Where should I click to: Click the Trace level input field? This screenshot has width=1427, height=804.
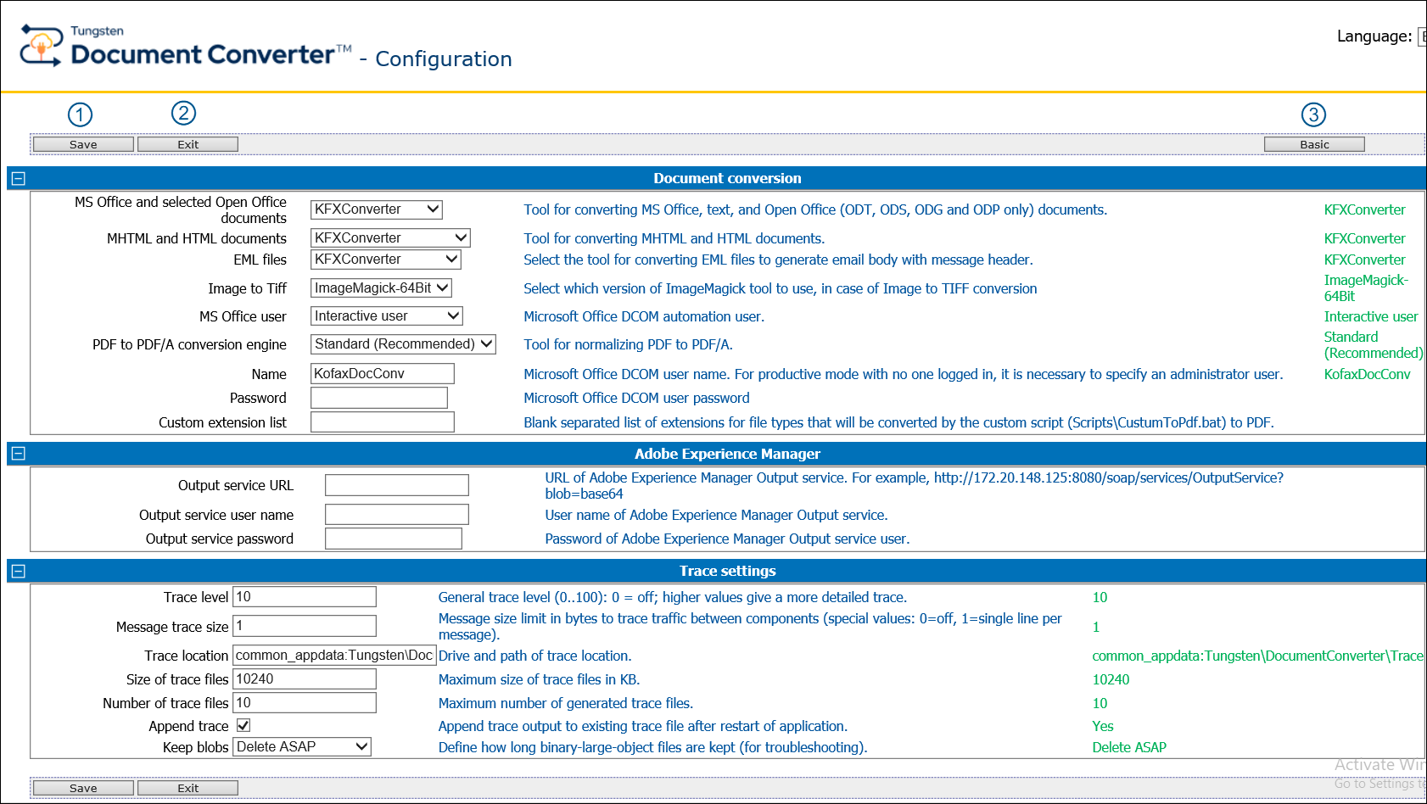pyautogui.click(x=305, y=597)
